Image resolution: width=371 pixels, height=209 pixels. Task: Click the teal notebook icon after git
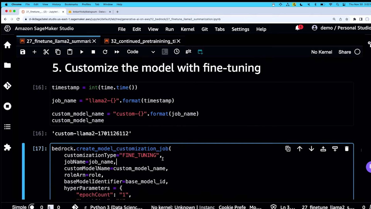(200, 52)
